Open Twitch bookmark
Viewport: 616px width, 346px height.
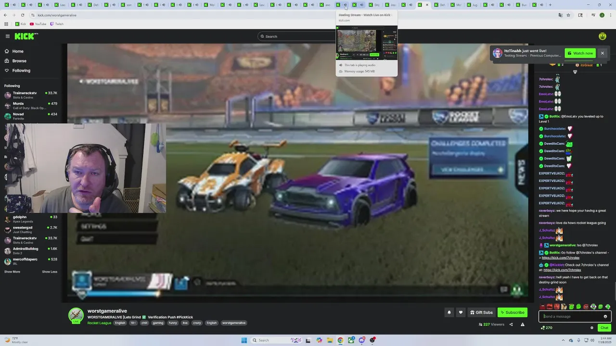(57, 24)
